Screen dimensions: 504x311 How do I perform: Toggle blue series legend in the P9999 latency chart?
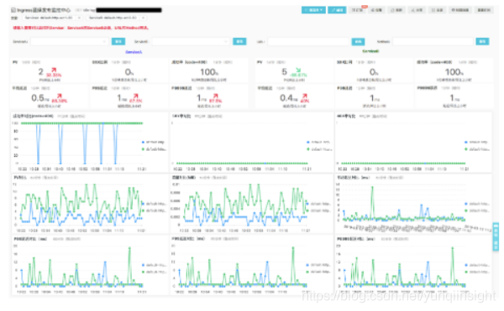click(x=477, y=265)
